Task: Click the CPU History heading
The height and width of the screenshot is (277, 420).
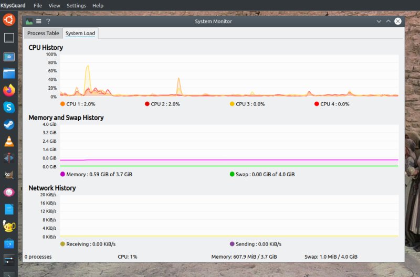Action: [x=46, y=47]
